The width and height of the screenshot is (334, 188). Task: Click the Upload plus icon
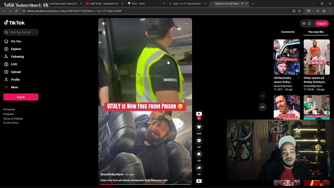(6, 72)
